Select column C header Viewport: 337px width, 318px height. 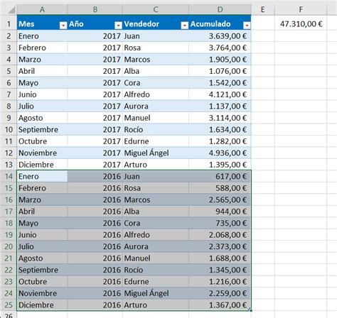156,9
